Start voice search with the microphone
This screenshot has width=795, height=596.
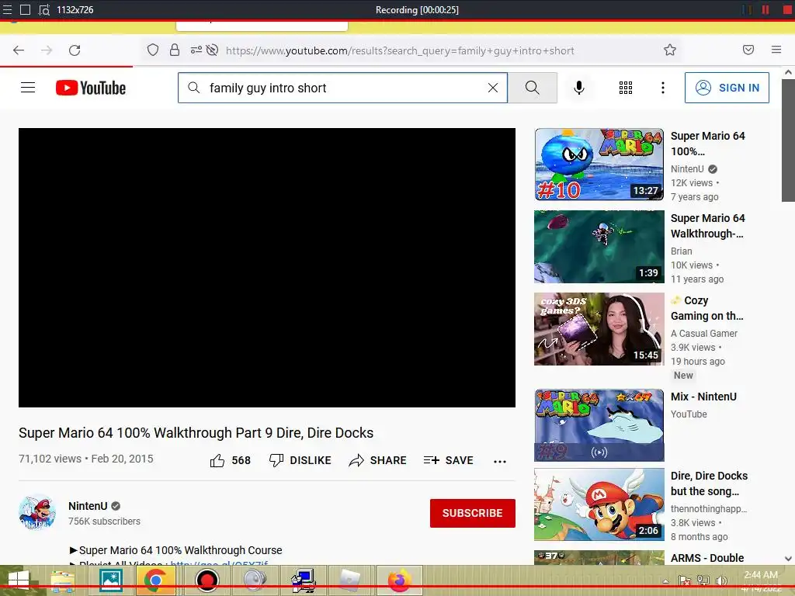click(x=578, y=88)
